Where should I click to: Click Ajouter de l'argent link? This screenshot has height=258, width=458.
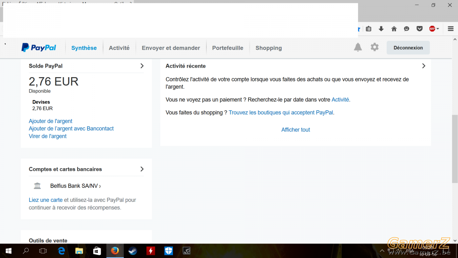point(50,121)
